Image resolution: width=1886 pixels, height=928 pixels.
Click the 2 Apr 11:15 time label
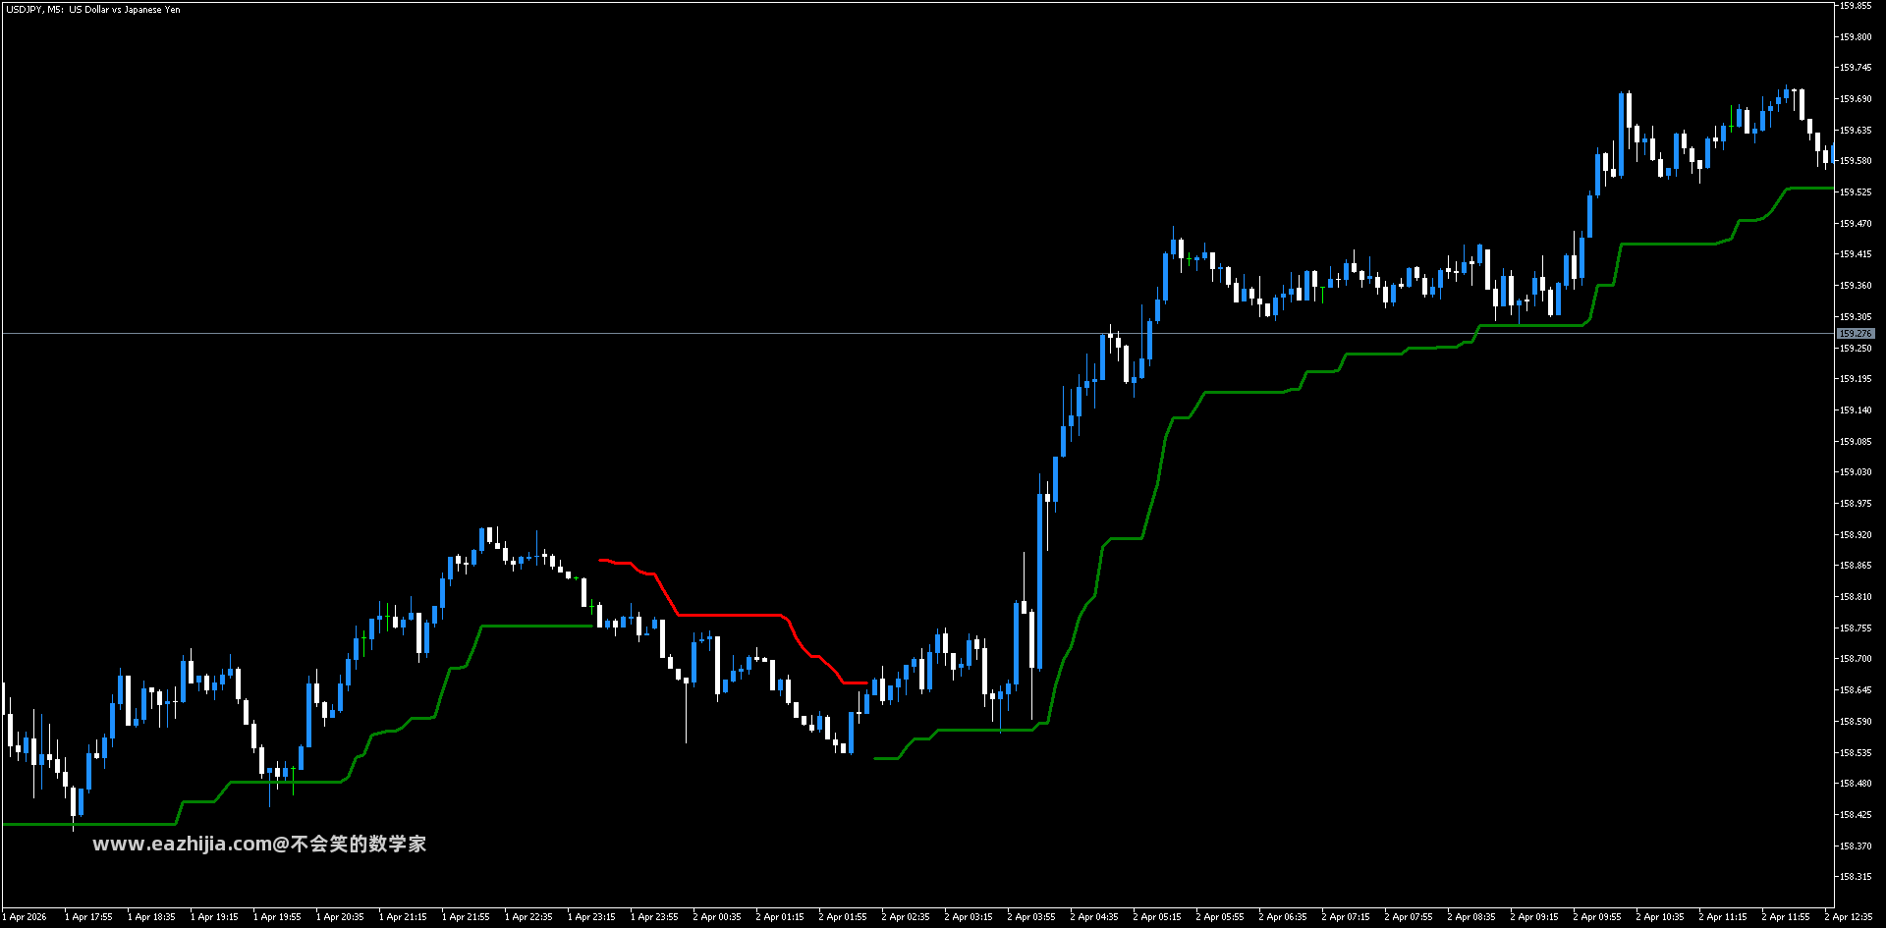click(x=1723, y=917)
